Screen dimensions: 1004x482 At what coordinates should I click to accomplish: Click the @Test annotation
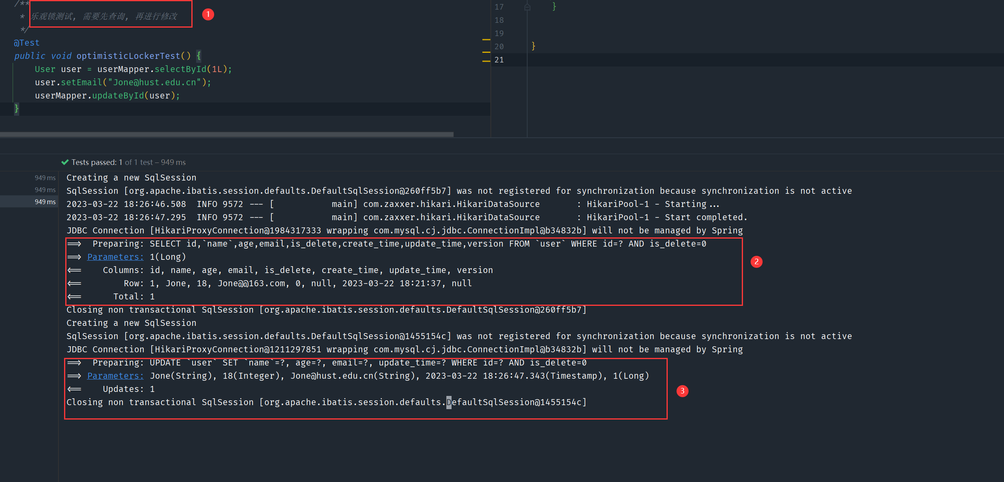coord(26,43)
